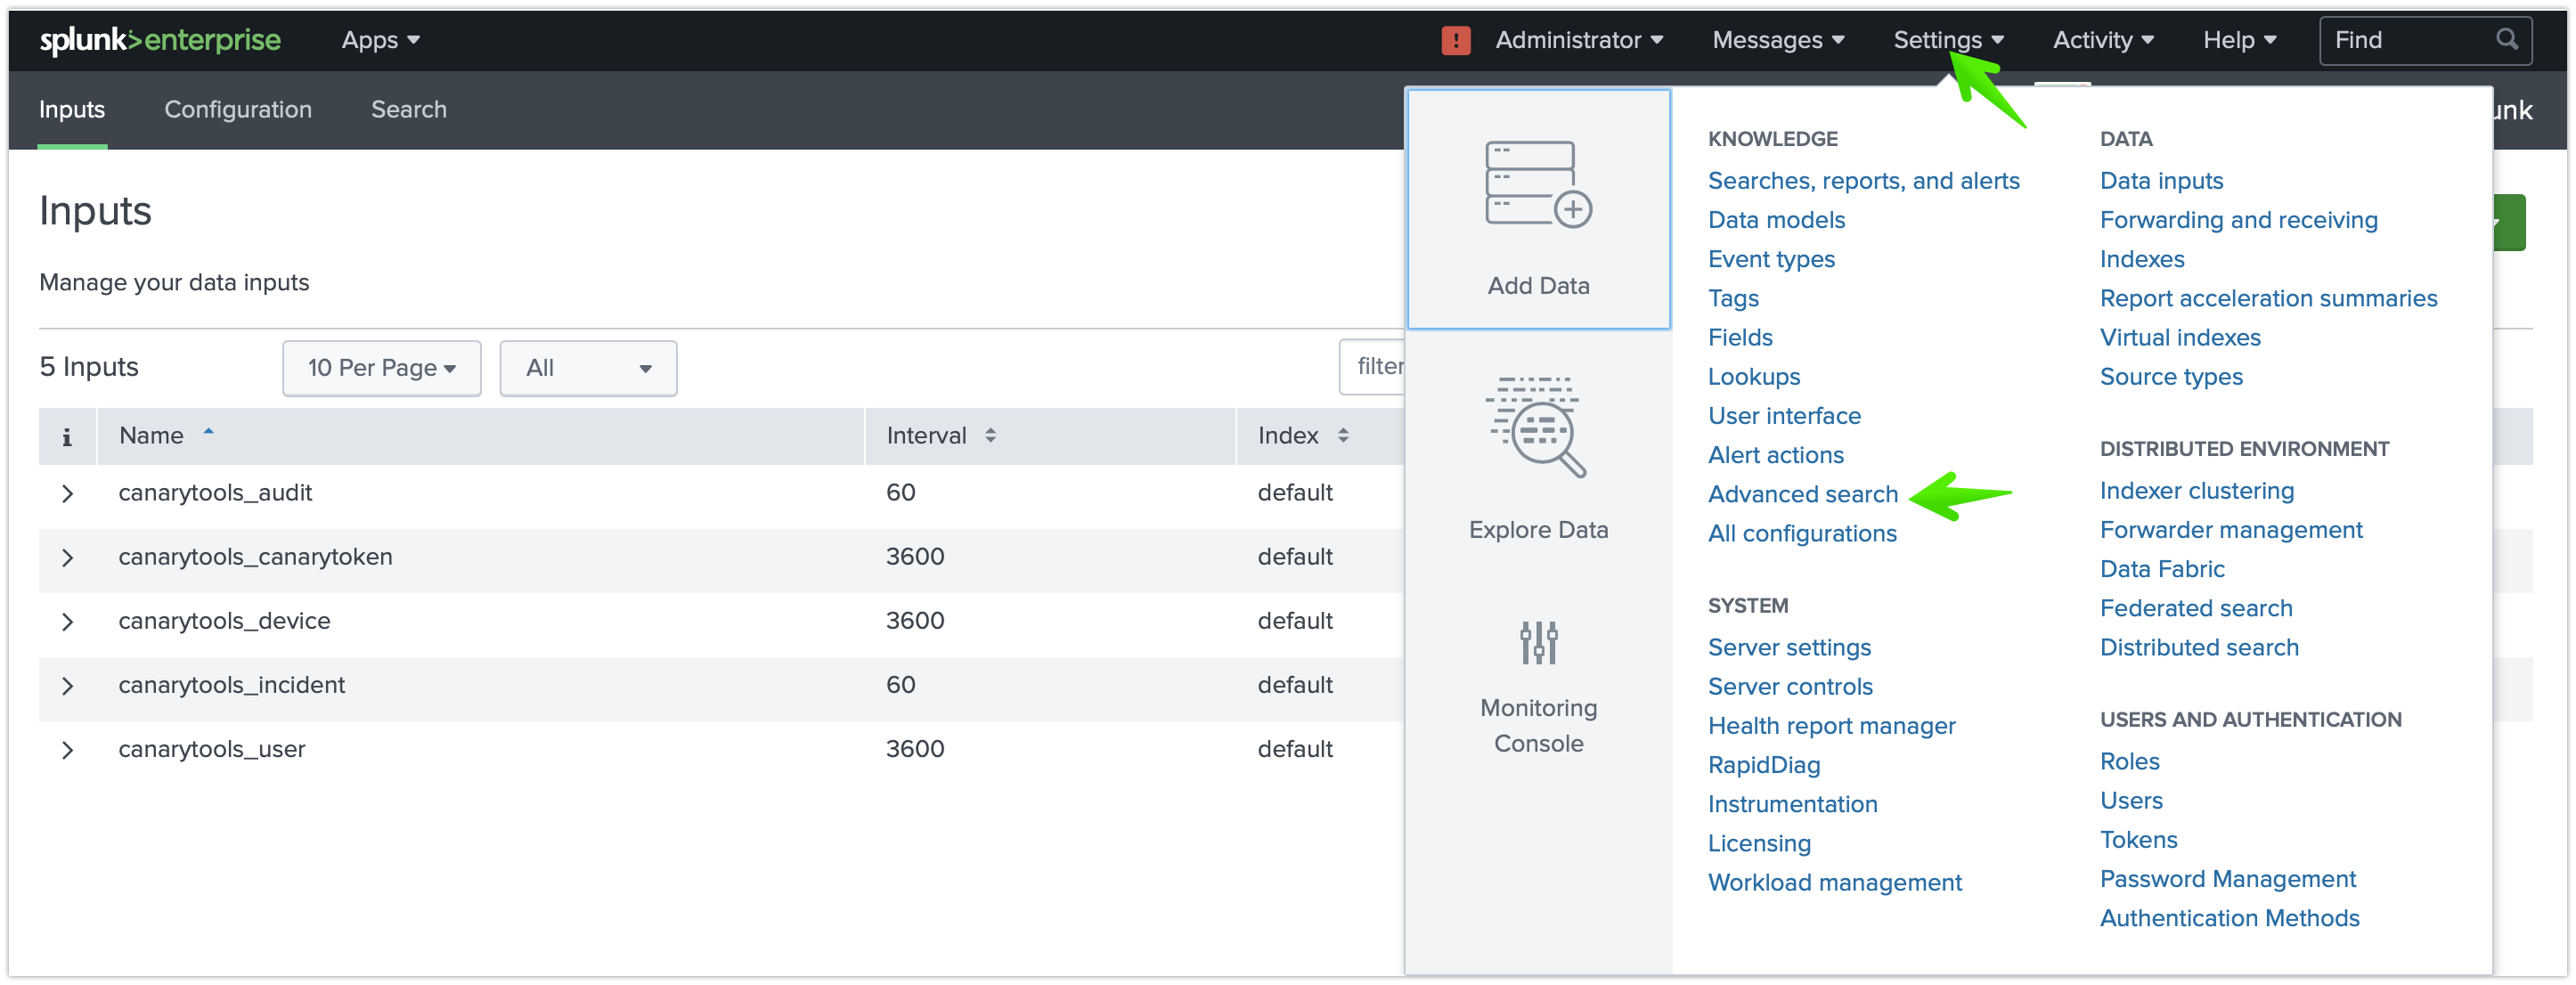Click the Add Data icon
The image size is (2576, 985).
point(1538,185)
